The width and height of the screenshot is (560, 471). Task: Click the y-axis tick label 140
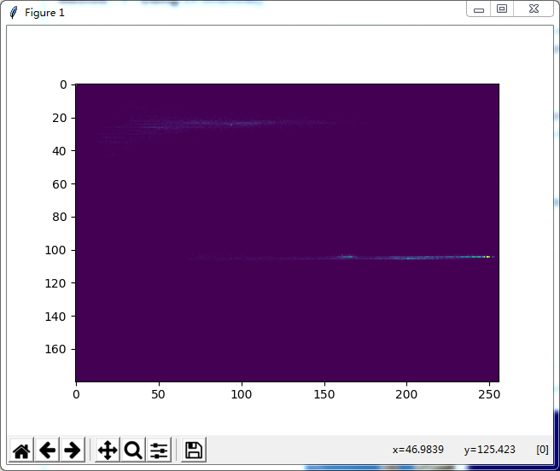pos(55,317)
